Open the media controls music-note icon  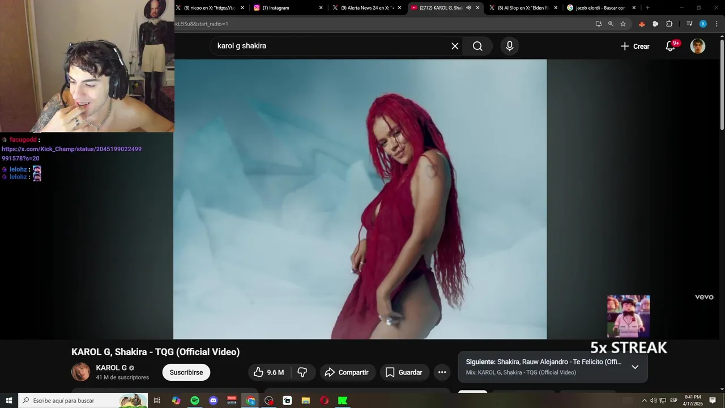[689, 24]
